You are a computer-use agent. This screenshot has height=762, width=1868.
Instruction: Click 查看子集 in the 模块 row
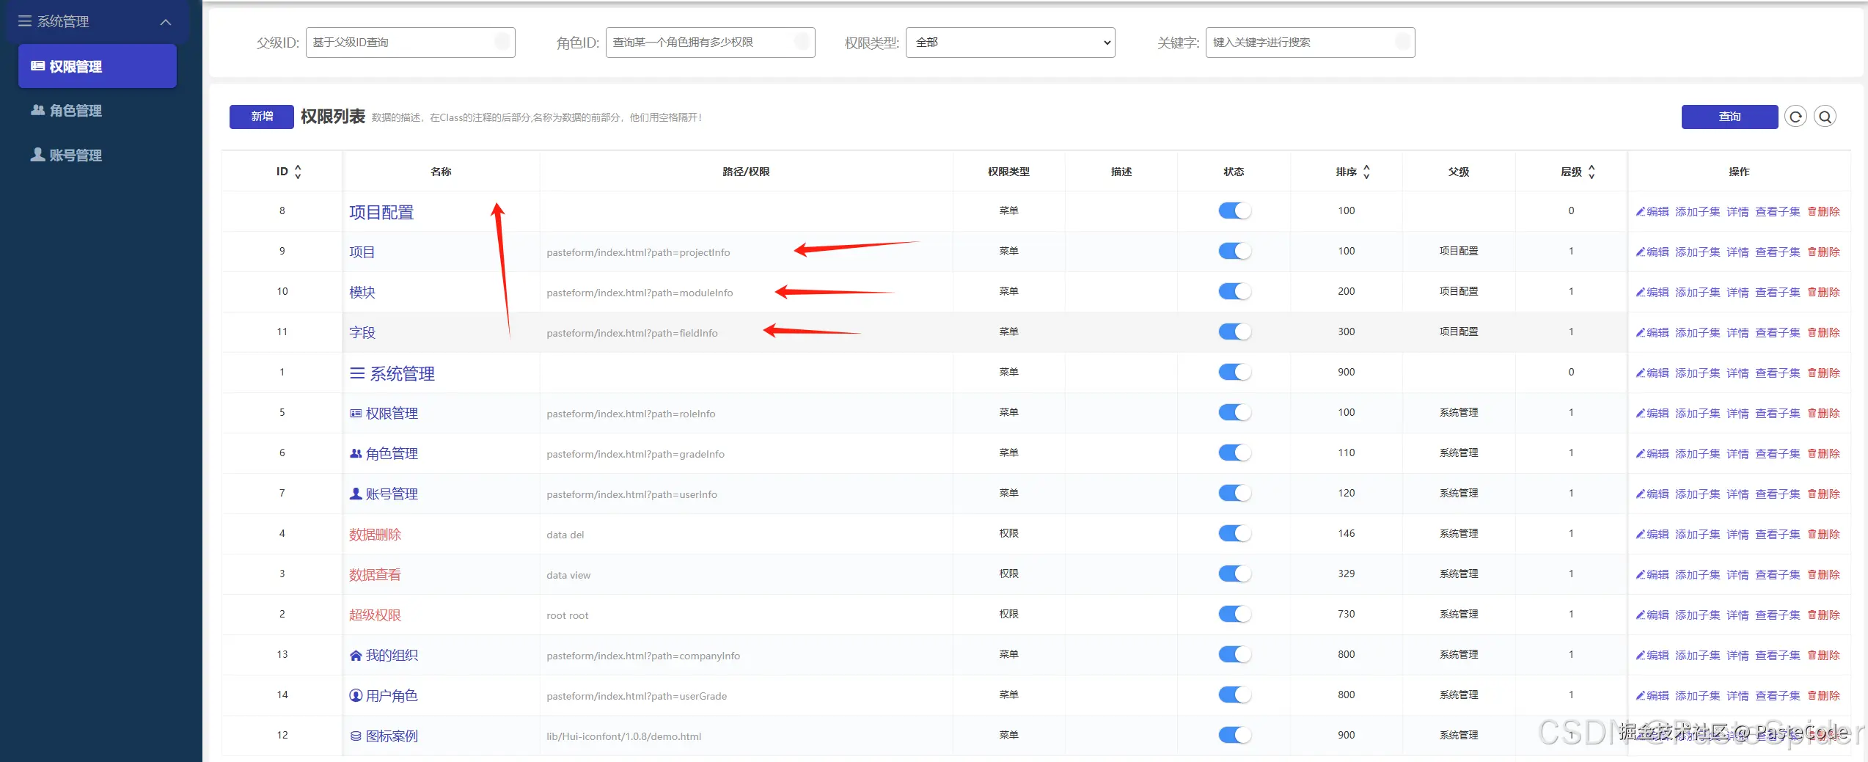[x=1778, y=293]
